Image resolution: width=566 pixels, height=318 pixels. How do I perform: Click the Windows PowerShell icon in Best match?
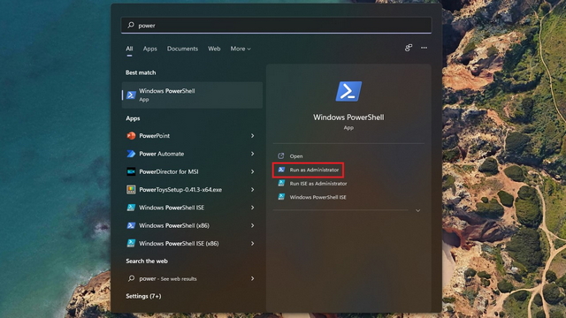pos(131,95)
